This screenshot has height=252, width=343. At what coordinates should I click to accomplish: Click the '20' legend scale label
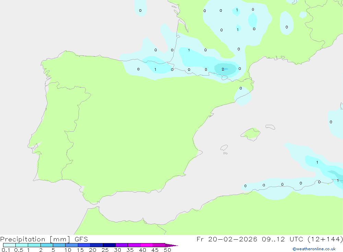[93, 250]
